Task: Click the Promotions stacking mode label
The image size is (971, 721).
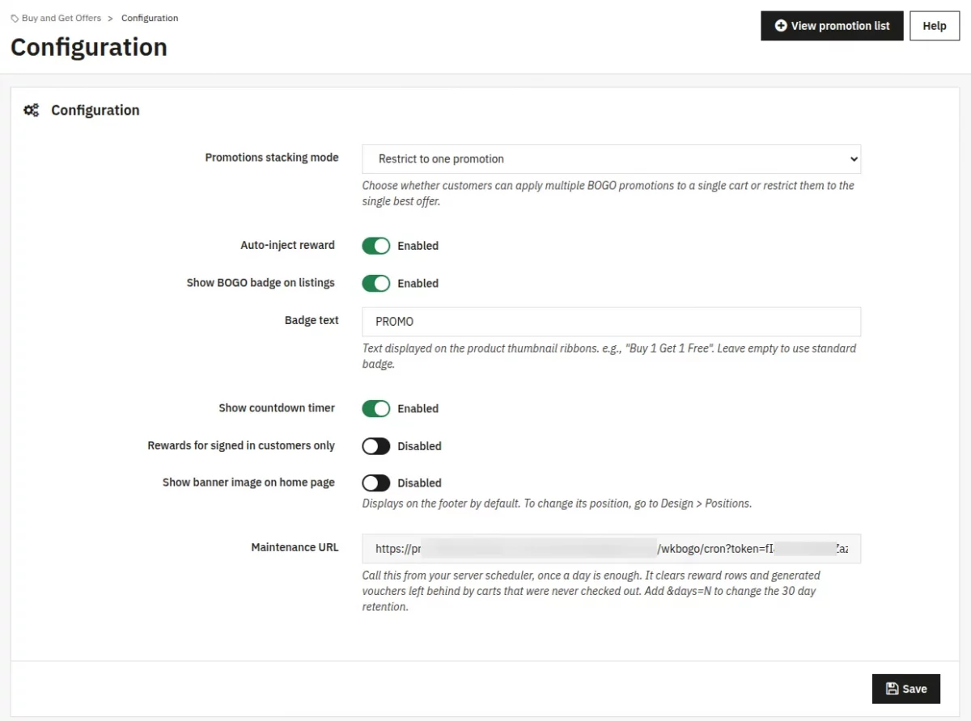Action: (x=272, y=158)
